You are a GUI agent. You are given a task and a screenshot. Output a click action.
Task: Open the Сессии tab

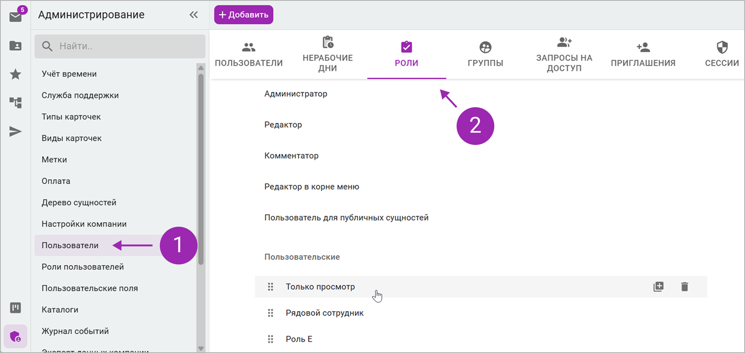pyautogui.click(x=722, y=54)
